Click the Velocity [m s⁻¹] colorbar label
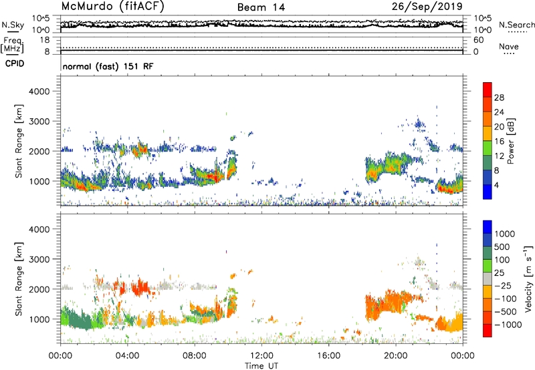This screenshot has height=370, width=535. pos(529,279)
